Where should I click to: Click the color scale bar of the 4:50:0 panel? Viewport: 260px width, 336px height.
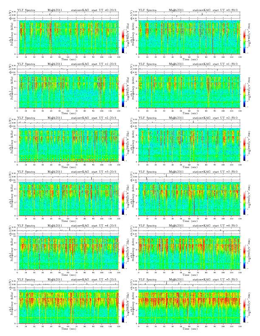(244, 257)
